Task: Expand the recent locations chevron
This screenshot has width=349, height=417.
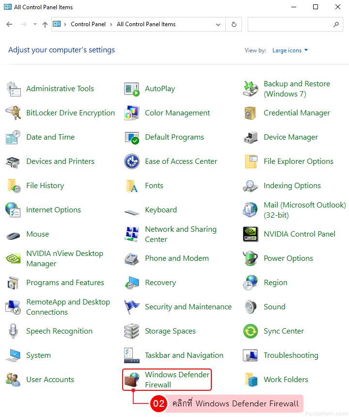Action: (35, 24)
